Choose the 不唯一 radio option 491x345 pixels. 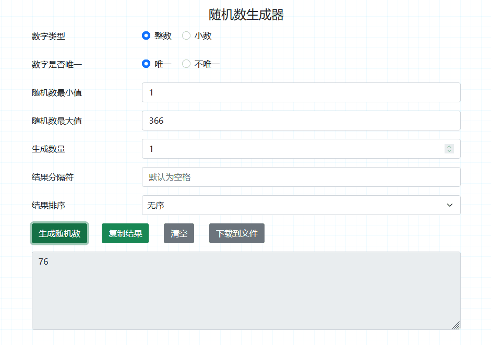186,64
